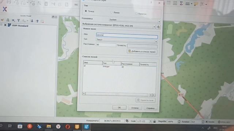Select the Точка geometry type radio button

pyautogui.click(x=86, y=11)
